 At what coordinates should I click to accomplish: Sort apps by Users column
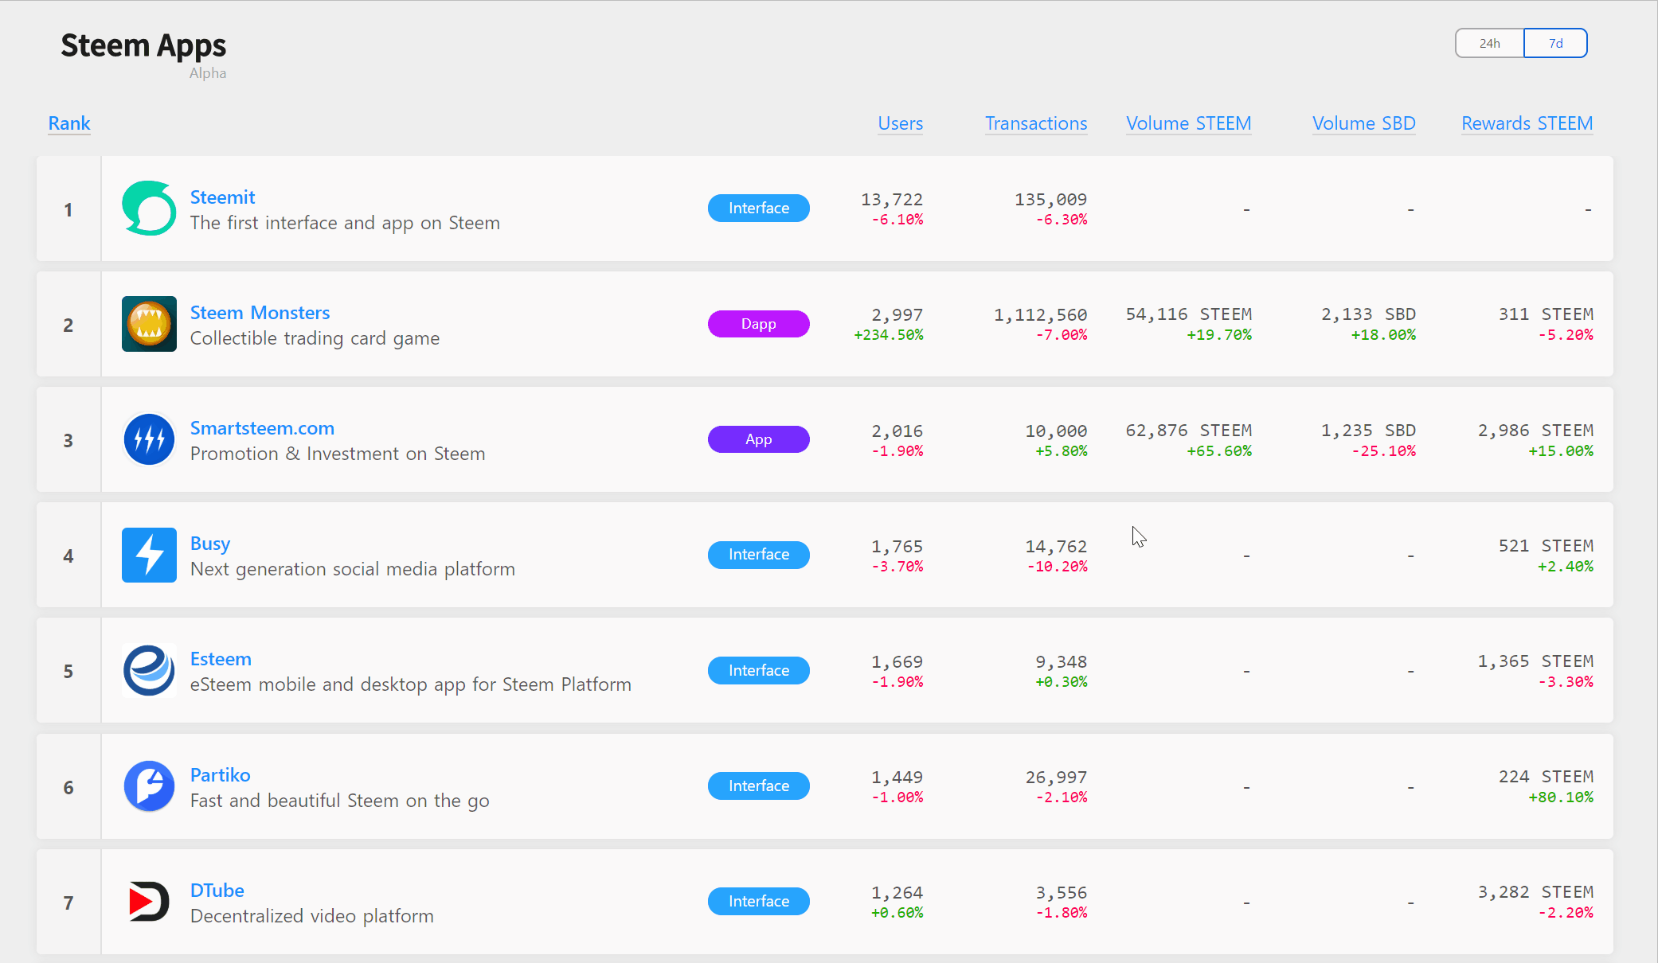pos(900,123)
